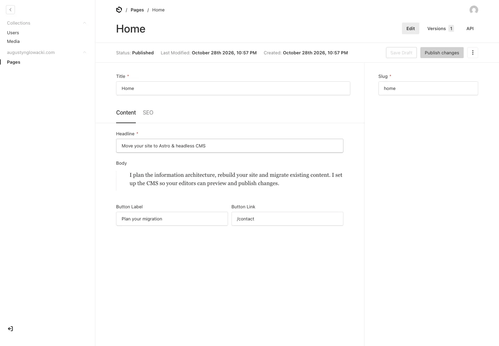Click the Publish changes button
The image size is (499, 346).
442,53
